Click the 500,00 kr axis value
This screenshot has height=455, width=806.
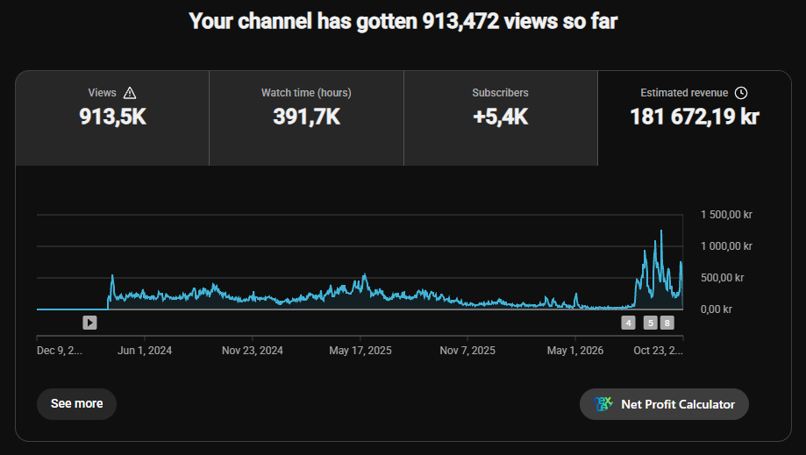(x=722, y=278)
